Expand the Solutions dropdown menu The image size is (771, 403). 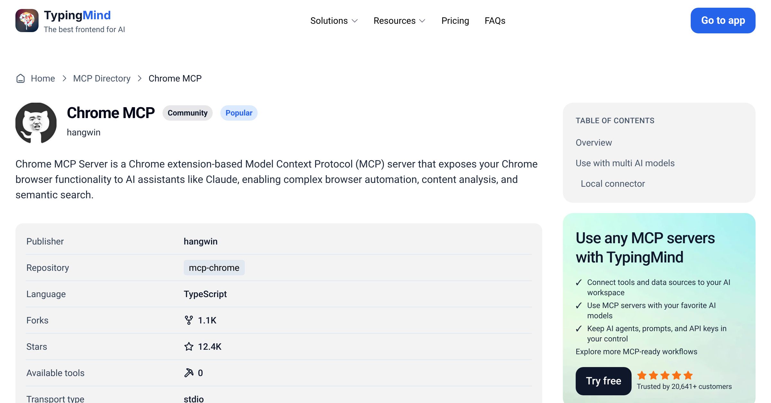pos(334,21)
